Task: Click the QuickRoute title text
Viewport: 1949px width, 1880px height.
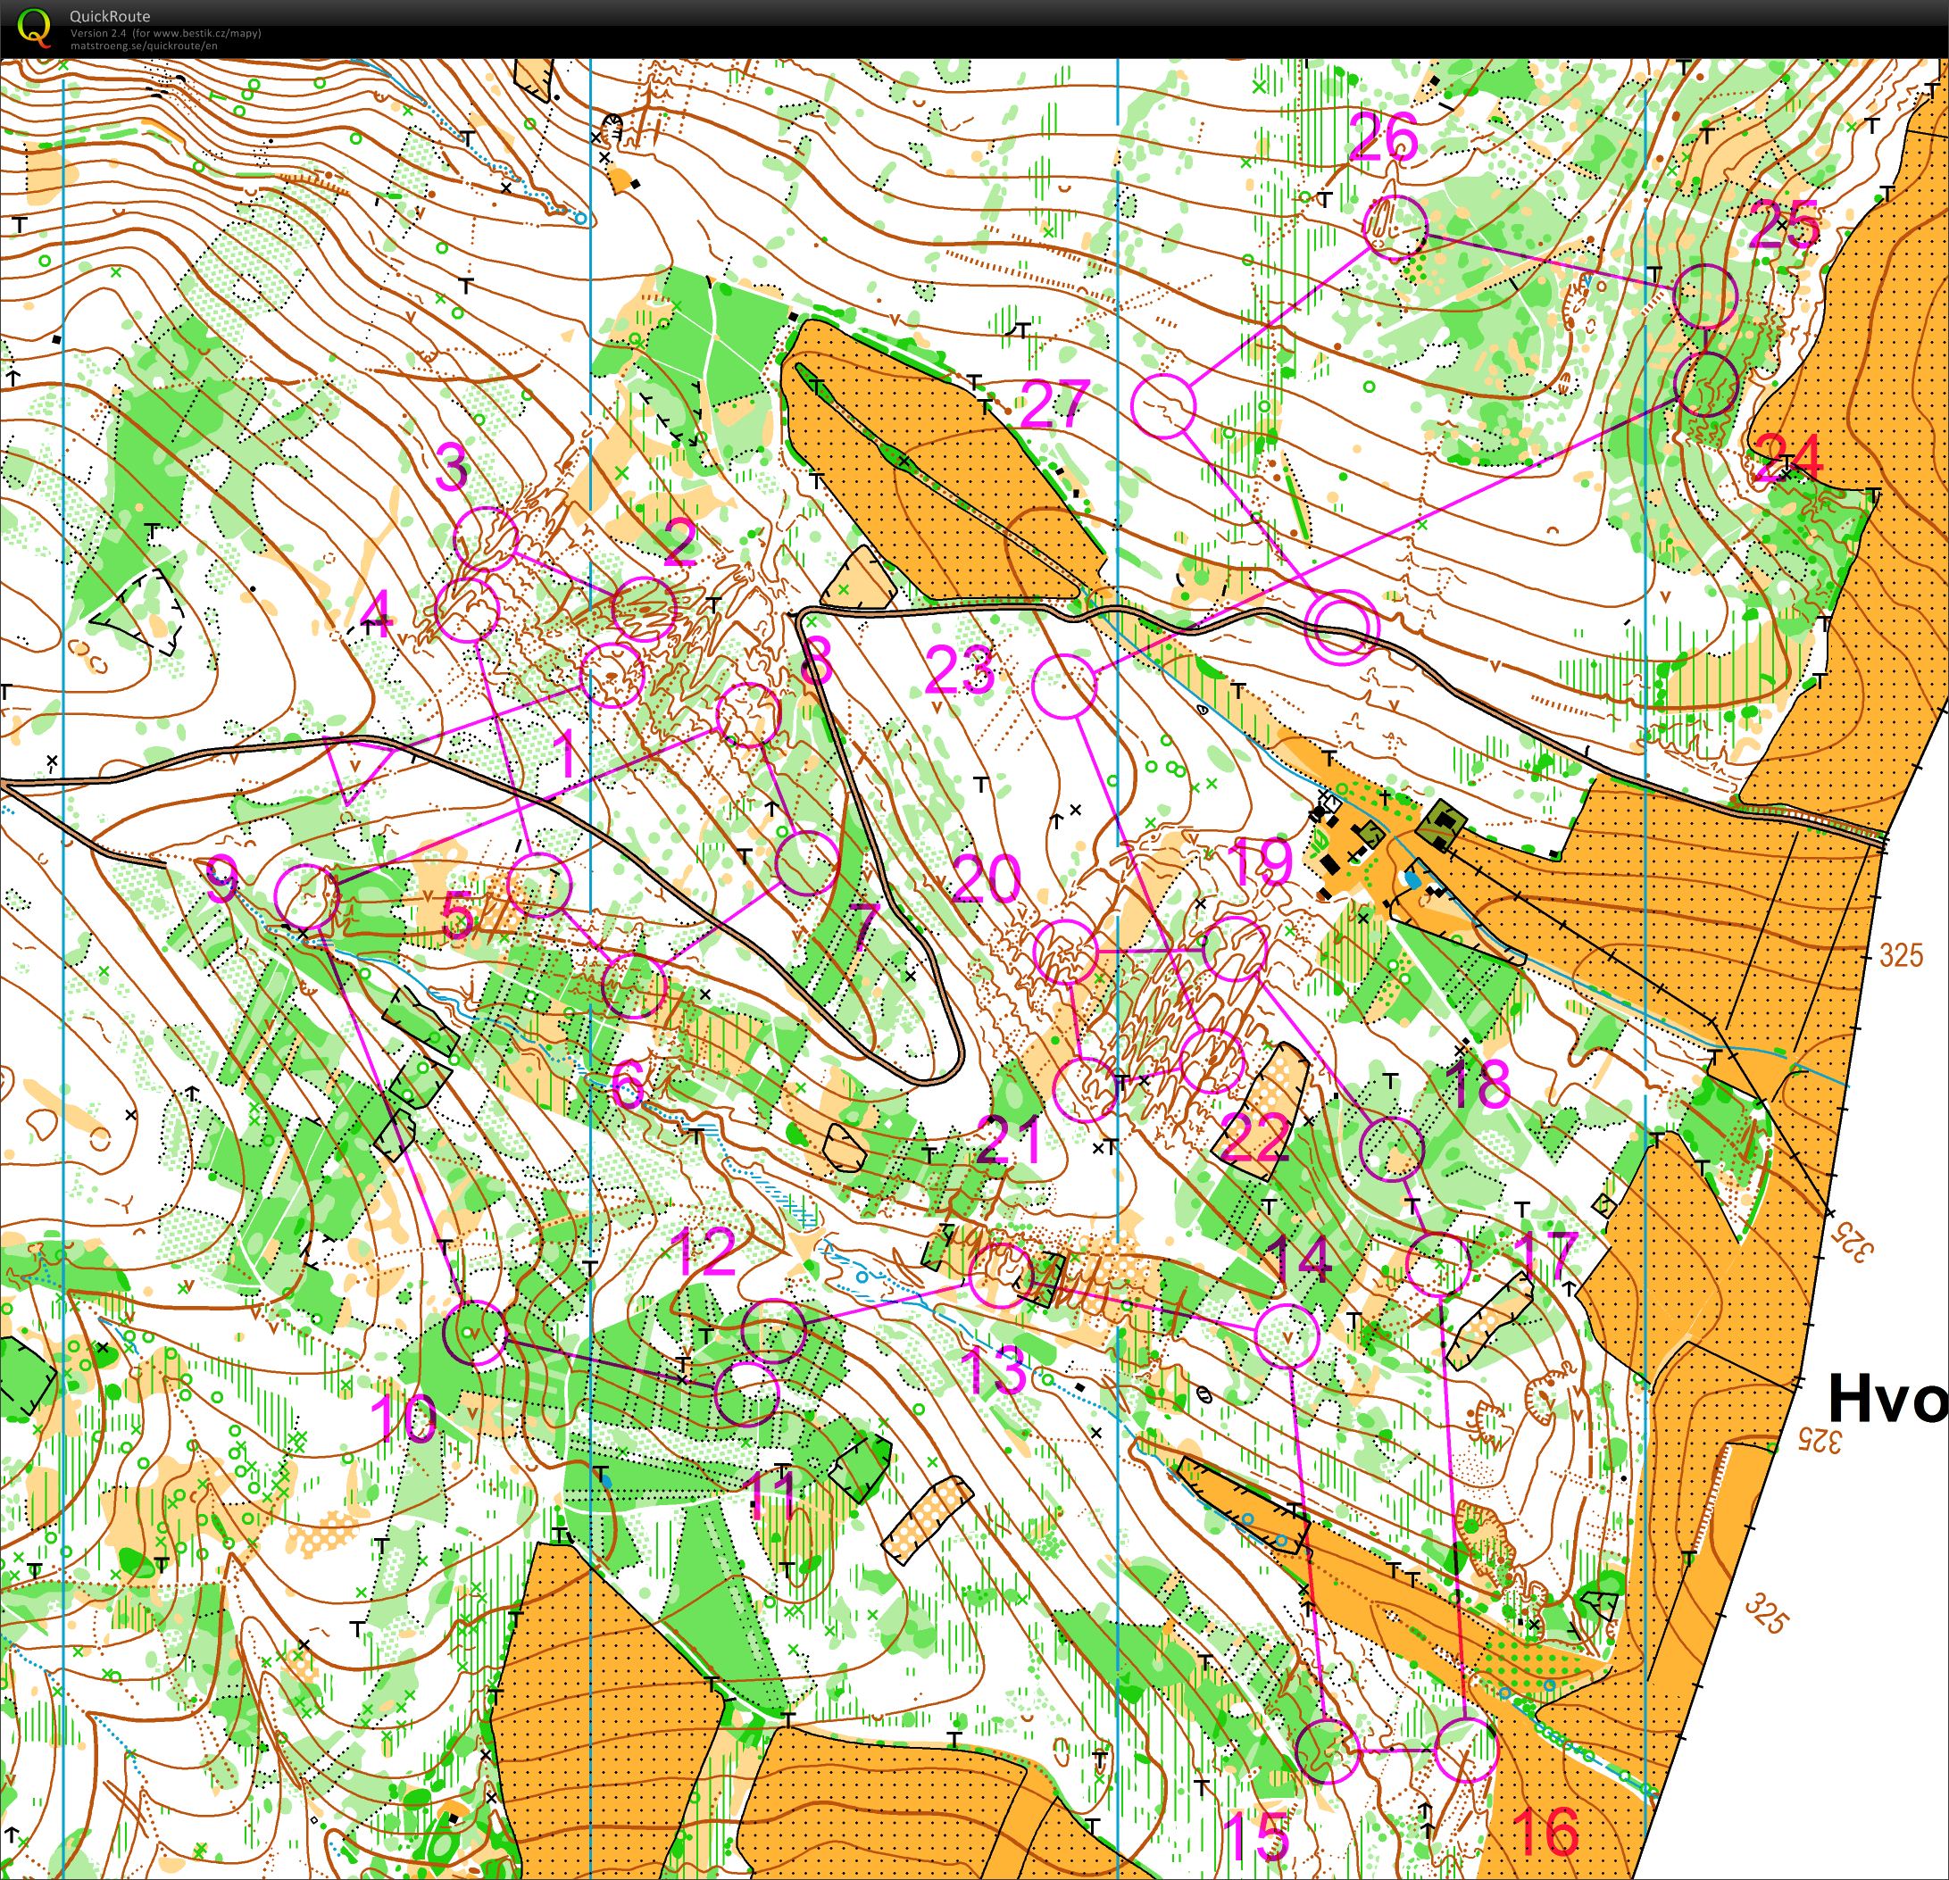Action: [x=110, y=16]
